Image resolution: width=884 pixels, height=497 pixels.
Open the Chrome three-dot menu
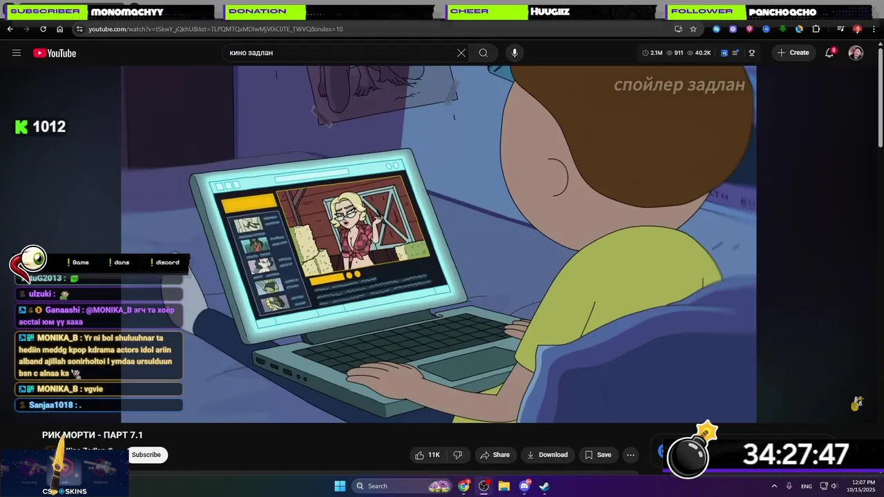coord(874,29)
